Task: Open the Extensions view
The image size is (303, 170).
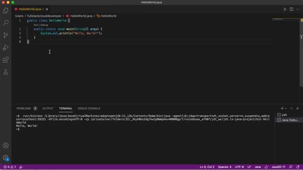Action: coord(6,60)
